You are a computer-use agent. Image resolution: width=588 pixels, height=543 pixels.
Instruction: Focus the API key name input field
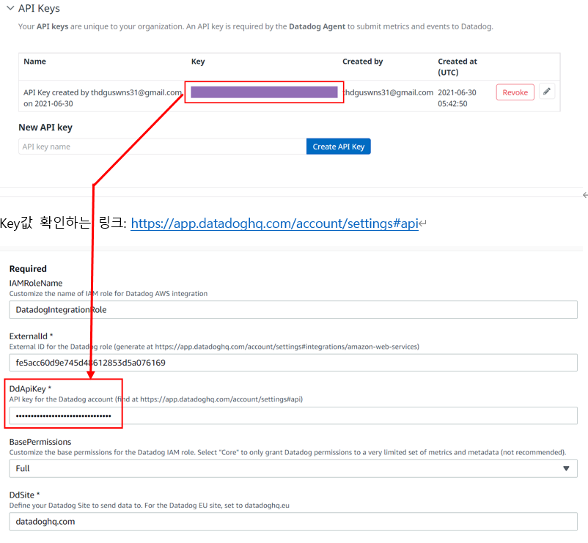pyautogui.click(x=162, y=147)
